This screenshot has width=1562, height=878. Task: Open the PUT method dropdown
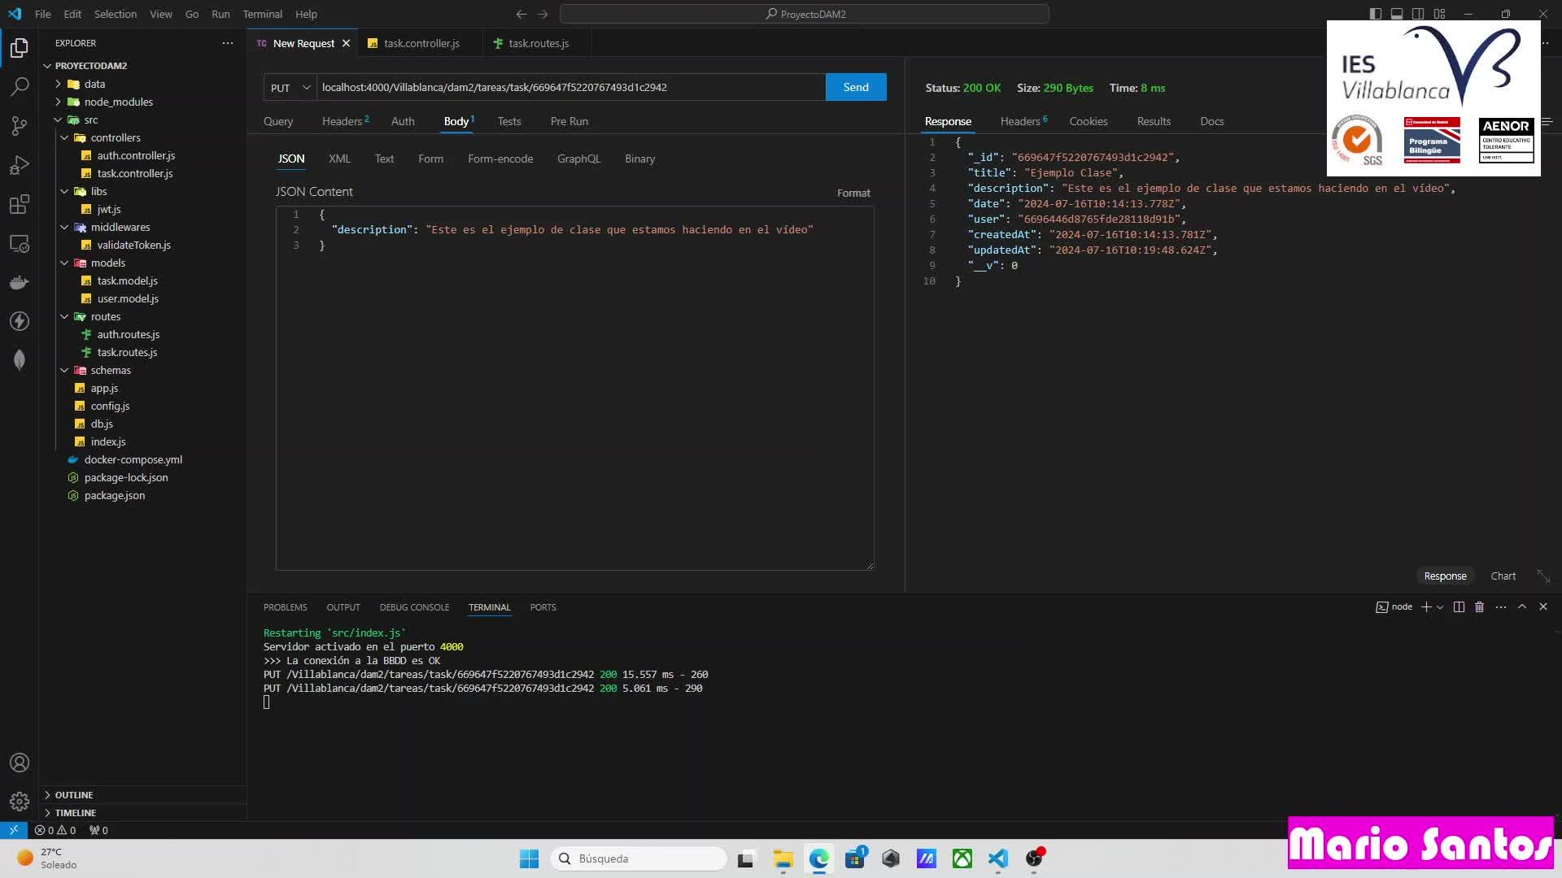point(290,88)
